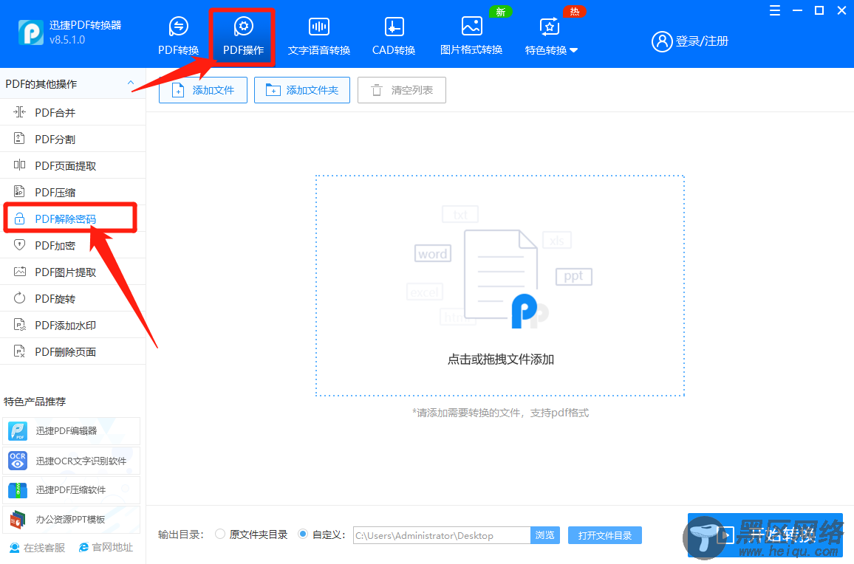Screen dimensions: 854x564
Task: Click the 开始转换 button
Action: tap(765, 535)
